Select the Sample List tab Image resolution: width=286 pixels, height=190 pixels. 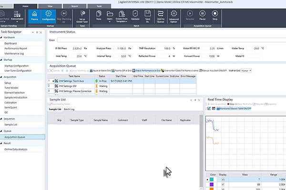tap(55, 109)
